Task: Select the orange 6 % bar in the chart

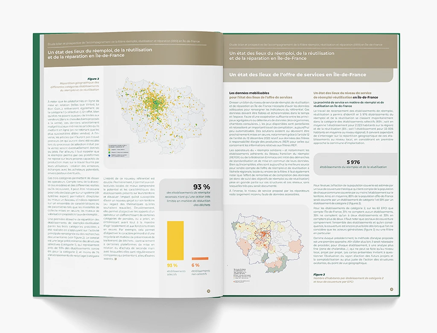Action: (x=200, y=258)
